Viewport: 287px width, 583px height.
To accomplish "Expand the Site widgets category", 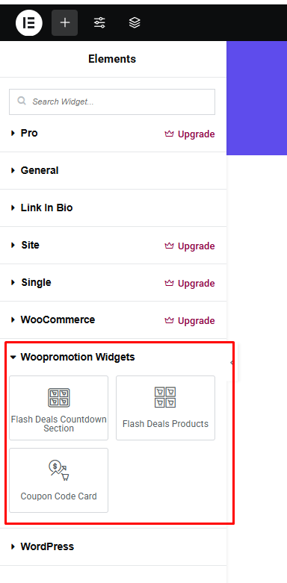I will 113,246.
